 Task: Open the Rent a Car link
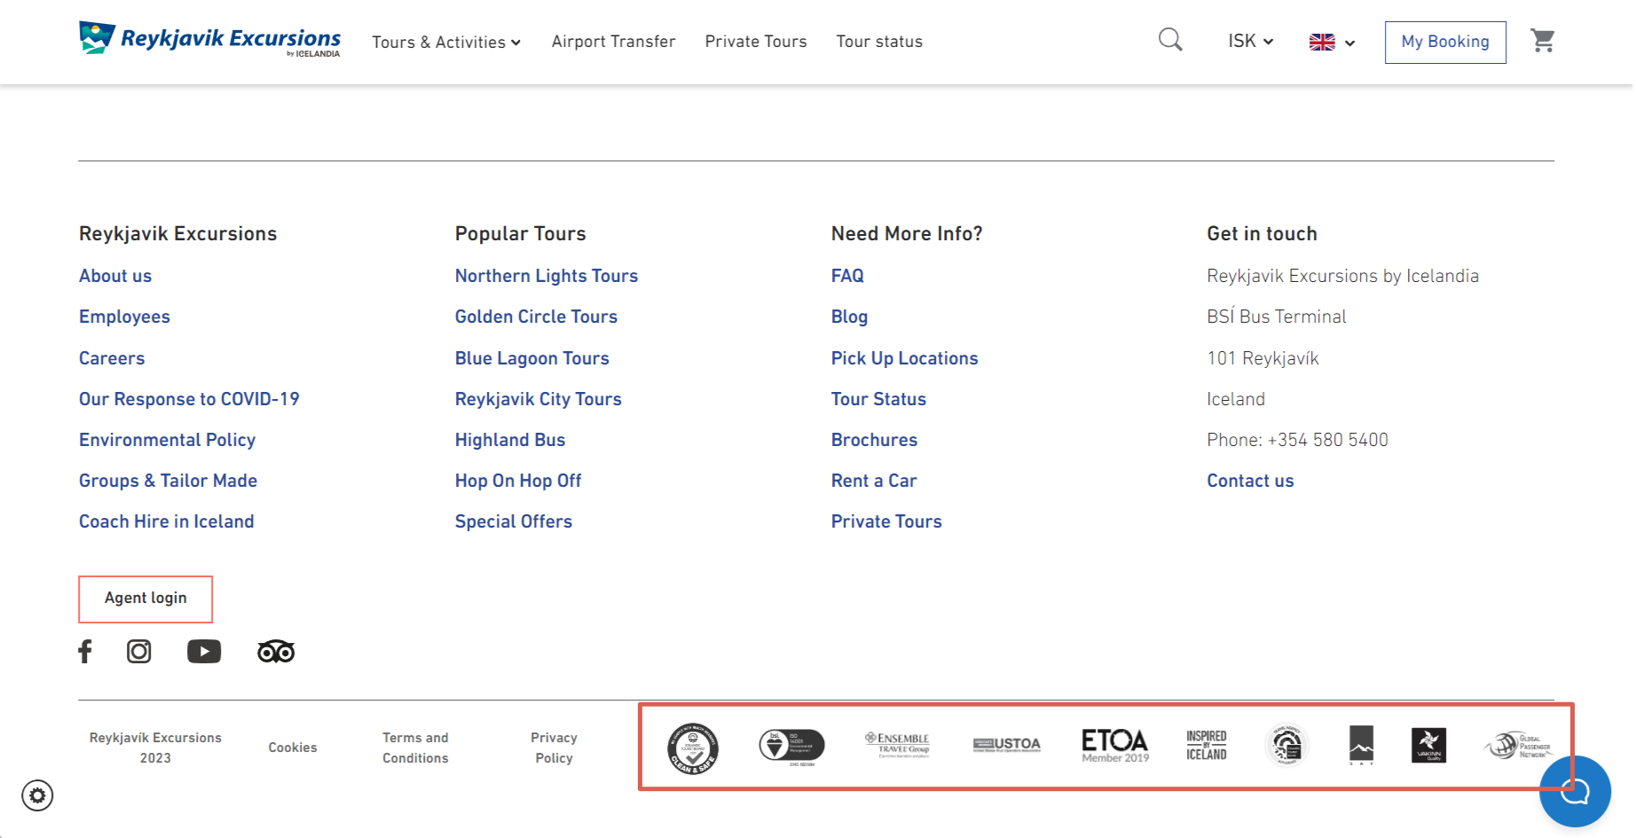tap(873, 481)
